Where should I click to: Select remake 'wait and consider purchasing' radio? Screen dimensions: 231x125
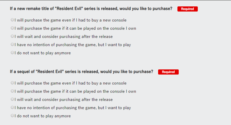(x=12, y=36)
